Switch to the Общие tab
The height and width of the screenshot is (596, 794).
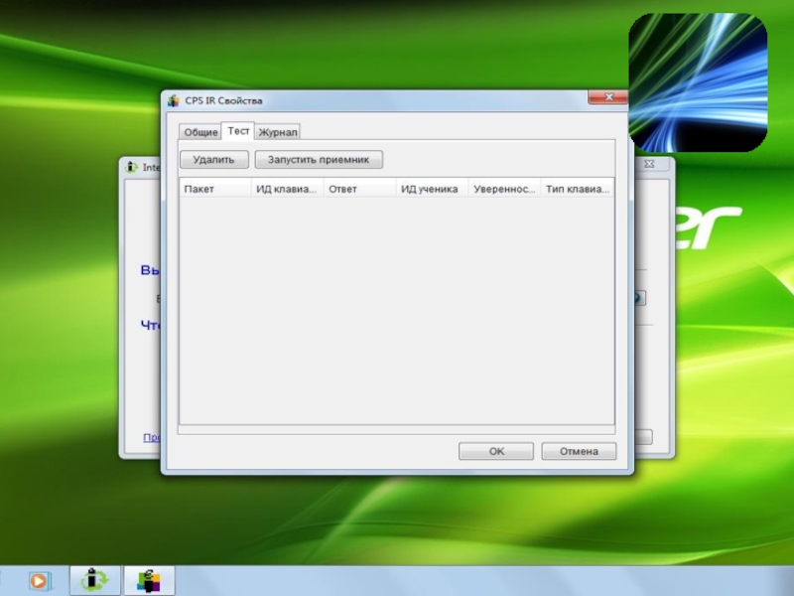[x=200, y=132]
